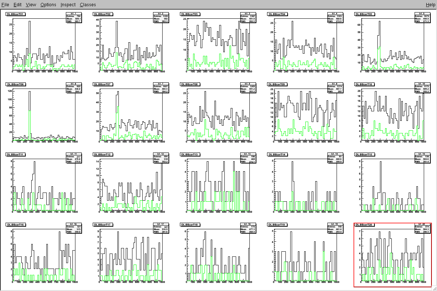Click the h1_4 statistics box

[x=335, y=17]
